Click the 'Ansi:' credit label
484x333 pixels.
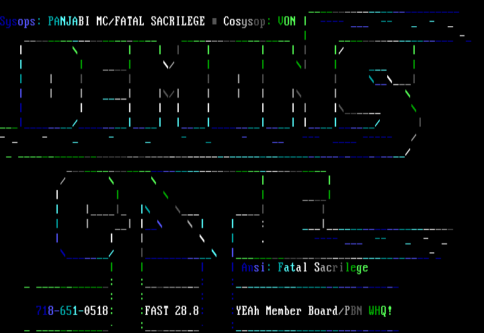pos(255,268)
